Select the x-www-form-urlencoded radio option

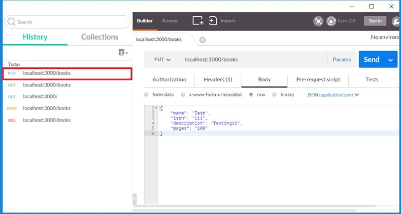[x=183, y=94]
